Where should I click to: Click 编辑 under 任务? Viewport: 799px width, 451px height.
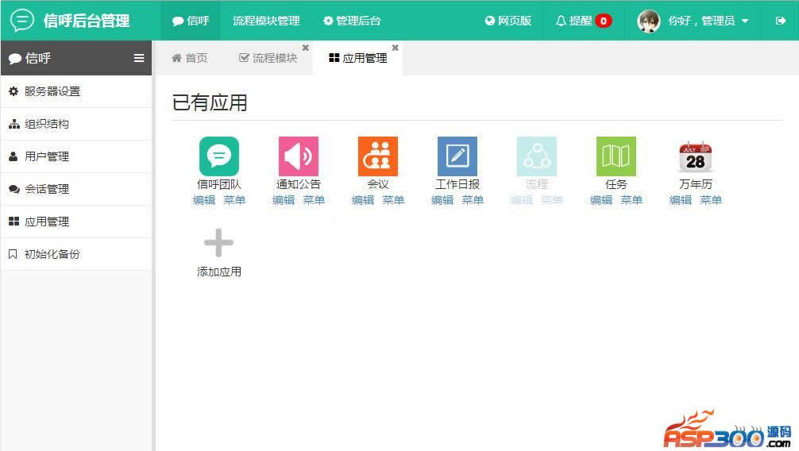point(601,200)
